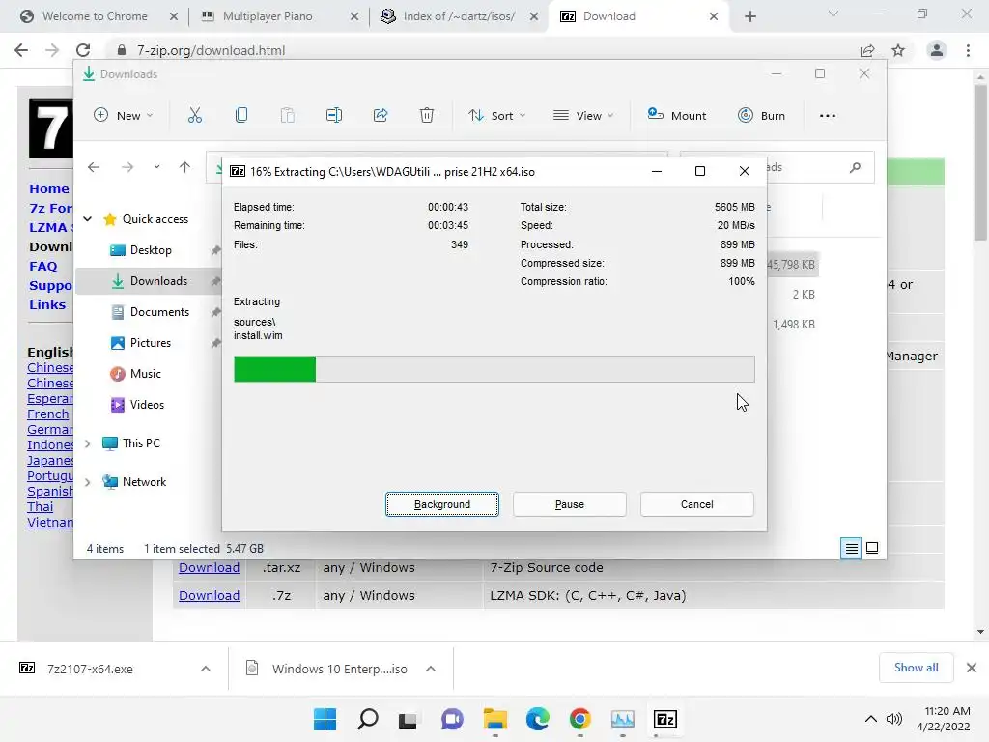
Task: Click the volume speaker tray icon
Action: coord(893,719)
